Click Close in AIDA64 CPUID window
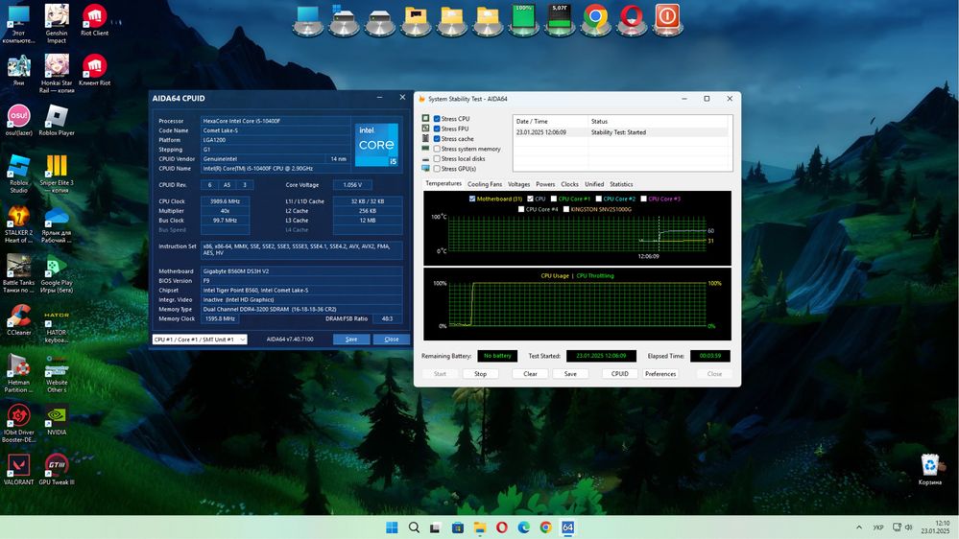959x539 pixels. pos(392,340)
